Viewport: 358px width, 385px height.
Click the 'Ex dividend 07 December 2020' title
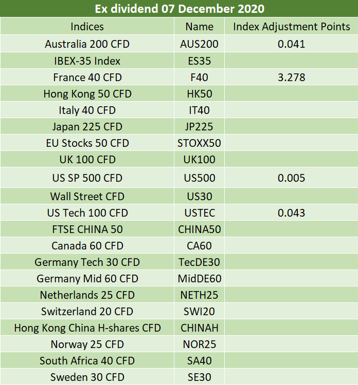[179, 9]
